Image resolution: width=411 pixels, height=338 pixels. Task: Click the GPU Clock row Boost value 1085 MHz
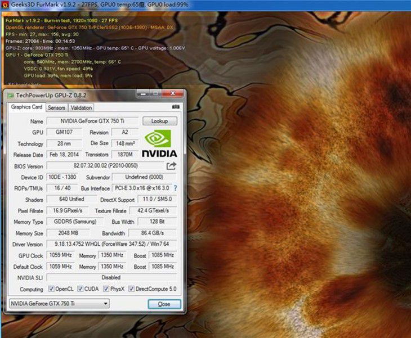pyautogui.click(x=163, y=255)
